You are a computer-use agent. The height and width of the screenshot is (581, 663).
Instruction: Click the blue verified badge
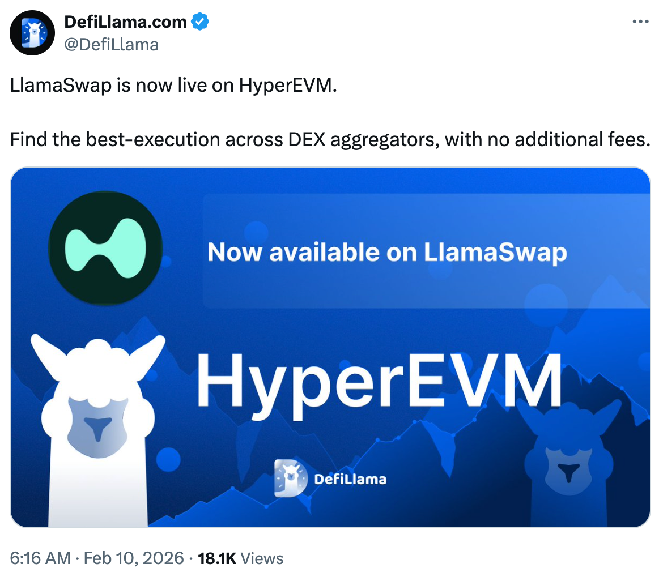click(x=200, y=22)
